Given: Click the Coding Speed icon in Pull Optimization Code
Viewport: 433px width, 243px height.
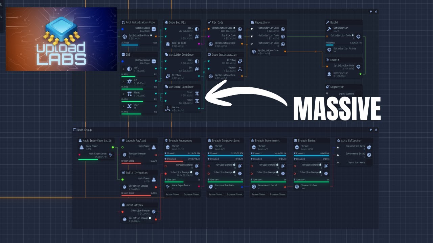Looking at the screenshot, I should (x=154, y=29).
